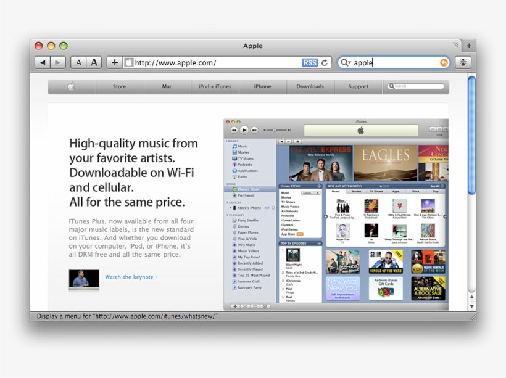Open the Genres dropdown in the iTunes Store panel
Screen dimensions: 506x378
[x=310, y=193]
